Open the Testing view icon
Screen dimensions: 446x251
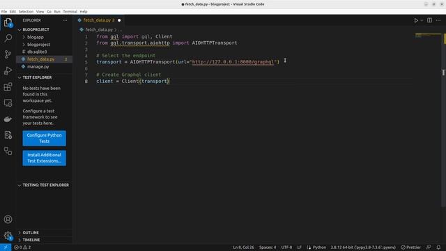(x=8, y=135)
